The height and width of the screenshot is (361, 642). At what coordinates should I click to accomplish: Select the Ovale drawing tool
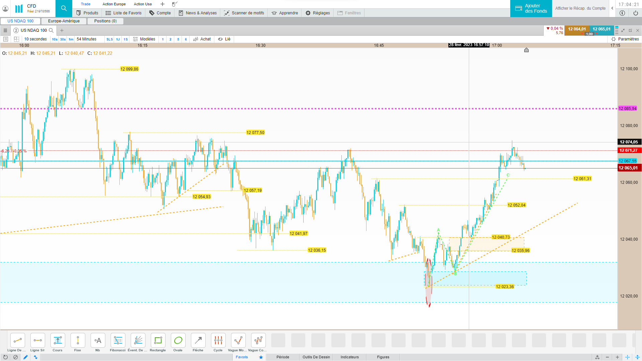(x=178, y=341)
